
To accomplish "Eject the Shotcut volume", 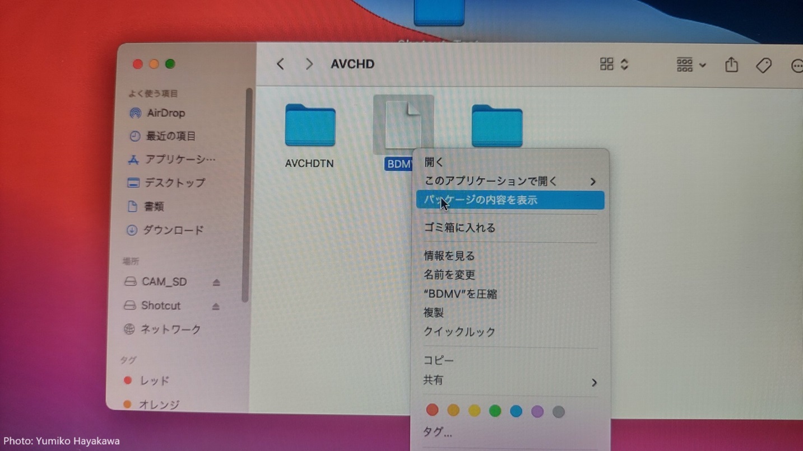I will [216, 307].
